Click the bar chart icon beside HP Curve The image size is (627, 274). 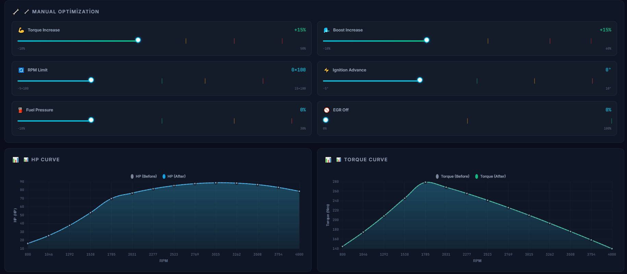(16, 160)
